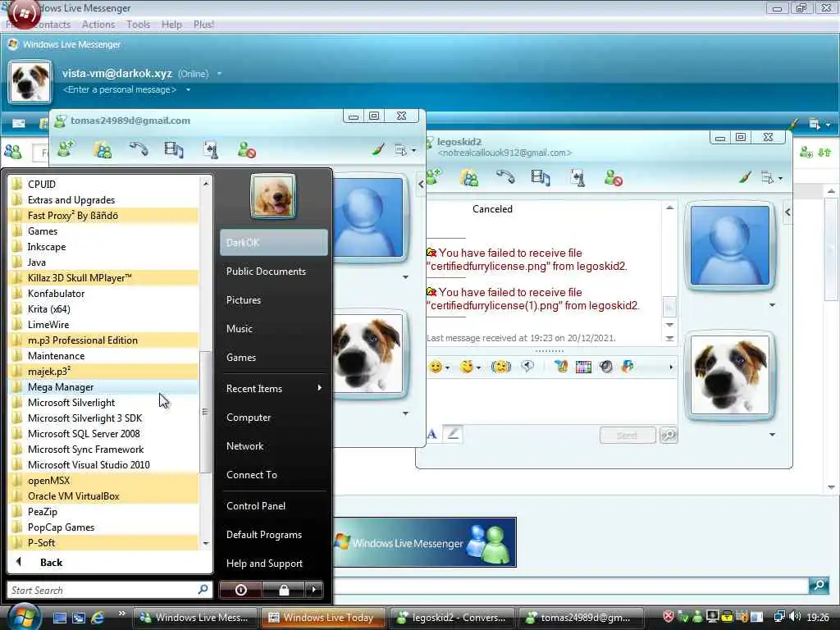Click share files icon in tomas24989d conversation toolbar
Screen dimensions: 840x630
(x=103, y=149)
